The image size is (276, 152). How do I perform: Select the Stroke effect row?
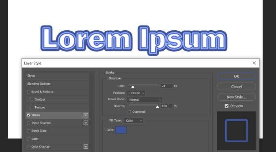(x=57, y=115)
